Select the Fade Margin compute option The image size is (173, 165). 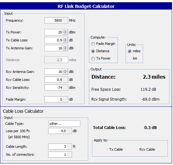coord(93,44)
